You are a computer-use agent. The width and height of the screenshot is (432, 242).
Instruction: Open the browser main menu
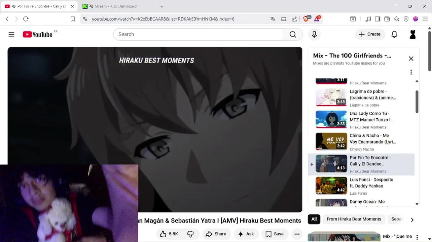(425, 19)
